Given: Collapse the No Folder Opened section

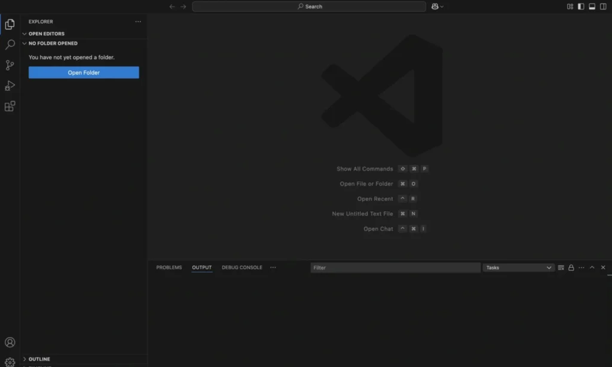Looking at the screenshot, I should (x=84, y=44).
